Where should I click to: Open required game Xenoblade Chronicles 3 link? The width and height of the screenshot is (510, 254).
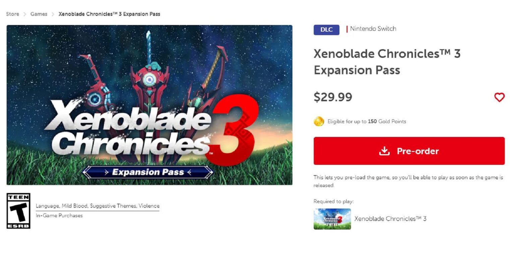click(390, 219)
